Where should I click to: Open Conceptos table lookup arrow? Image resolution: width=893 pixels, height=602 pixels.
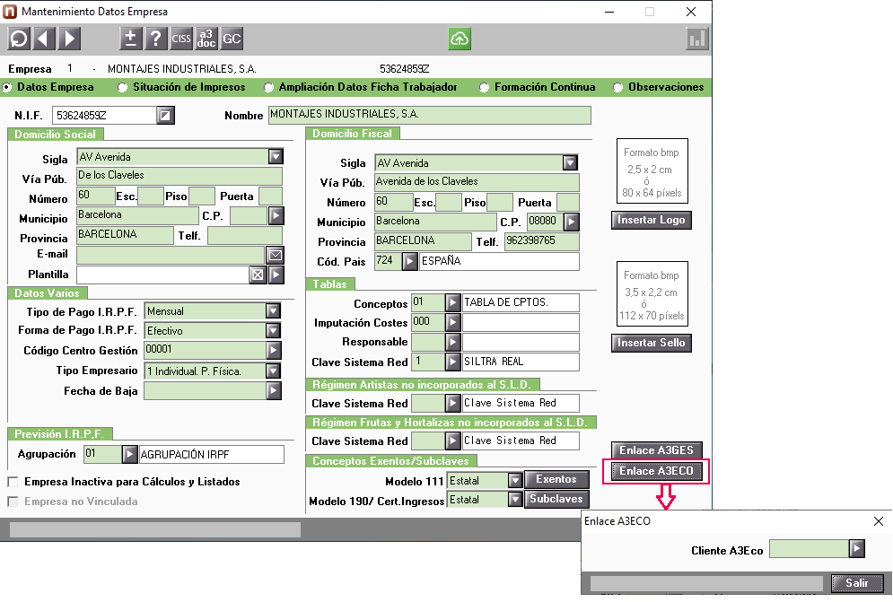452,302
